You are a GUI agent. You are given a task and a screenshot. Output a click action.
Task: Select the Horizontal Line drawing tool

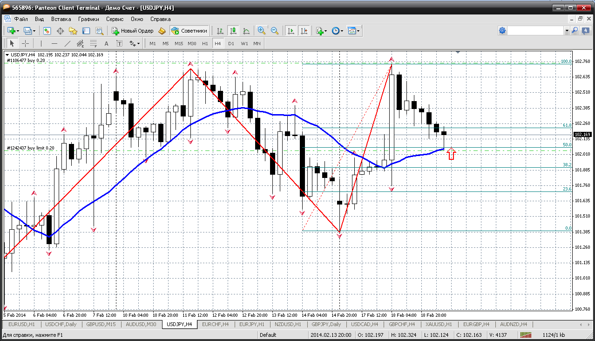click(x=54, y=43)
